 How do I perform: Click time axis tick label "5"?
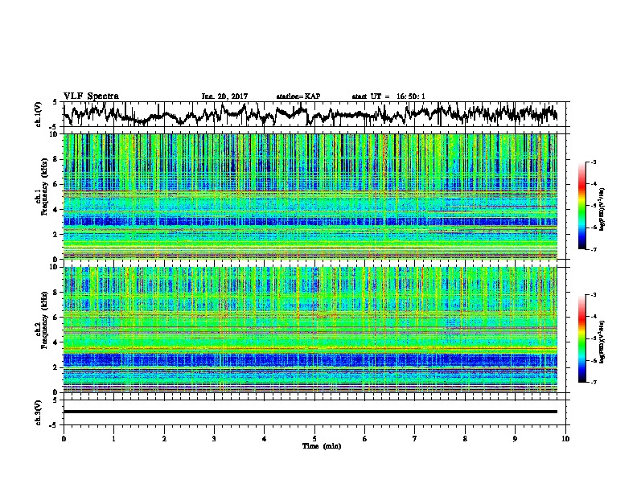coord(314,439)
